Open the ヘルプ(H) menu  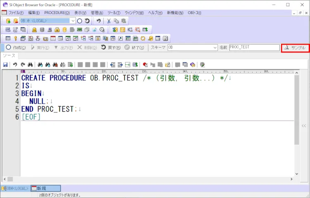pyautogui.click(x=155, y=13)
